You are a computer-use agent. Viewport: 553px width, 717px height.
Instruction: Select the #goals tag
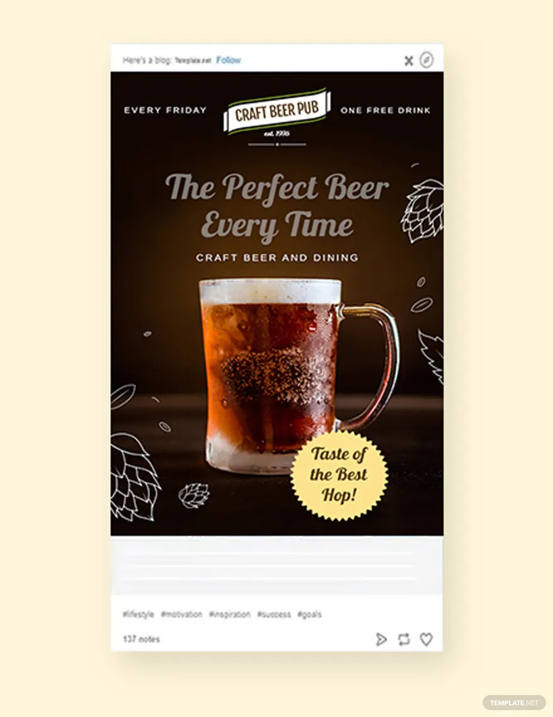[309, 614]
